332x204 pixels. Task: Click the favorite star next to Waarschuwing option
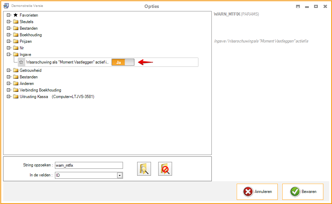click(21, 62)
